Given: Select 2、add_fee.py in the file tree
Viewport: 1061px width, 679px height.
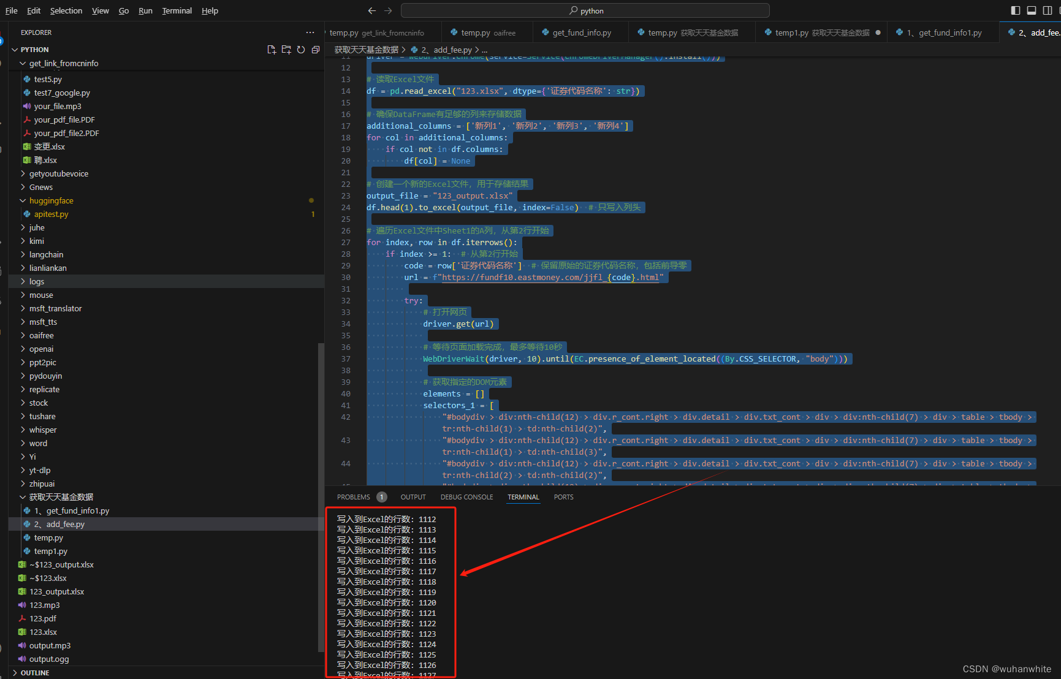Looking at the screenshot, I should pos(59,524).
